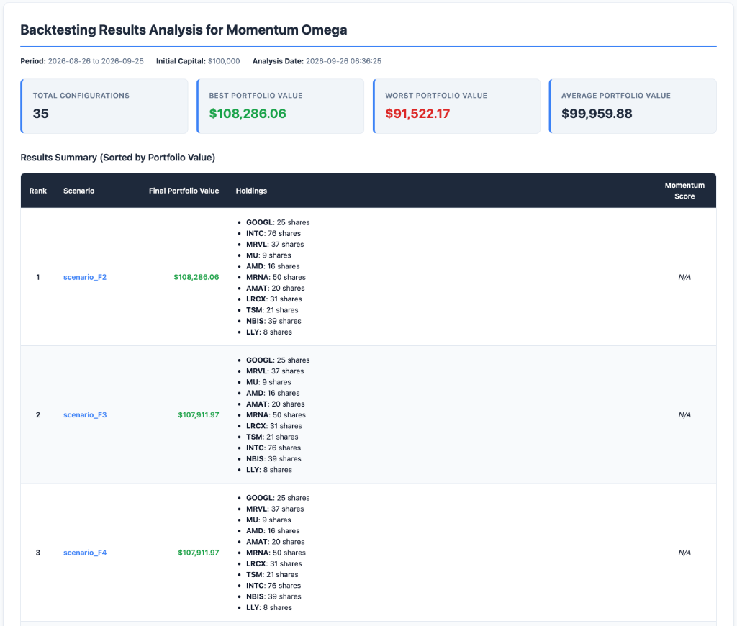Screen dimensions: 737x626
Task: Click TSM: 21 shares in scenario_F3 row
Action: pyautogui.click(x=272, y=437)
